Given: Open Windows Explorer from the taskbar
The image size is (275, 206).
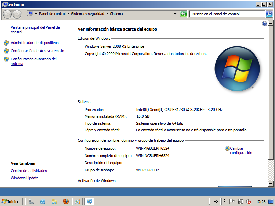Looking at the screenshot, I should coord(54,202).
